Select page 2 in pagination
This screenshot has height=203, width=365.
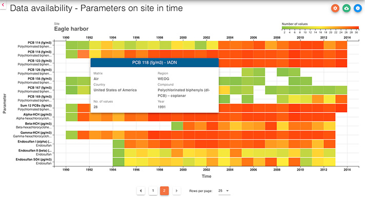point(165,191)
